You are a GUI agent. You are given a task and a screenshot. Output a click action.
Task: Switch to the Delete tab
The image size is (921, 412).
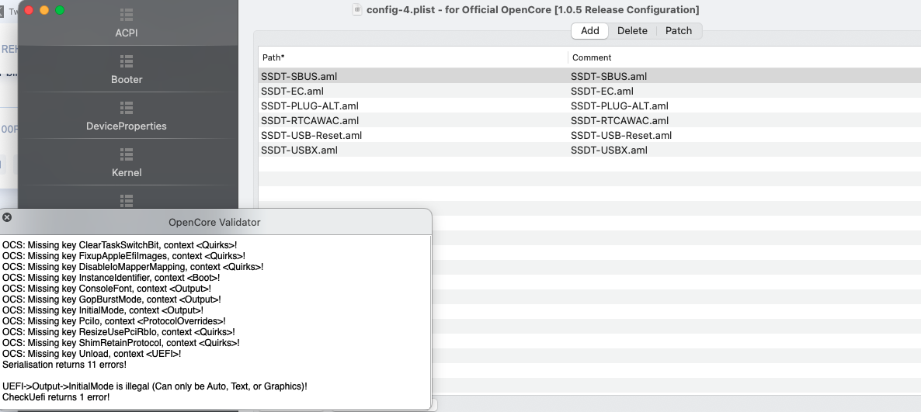(632, 31)
